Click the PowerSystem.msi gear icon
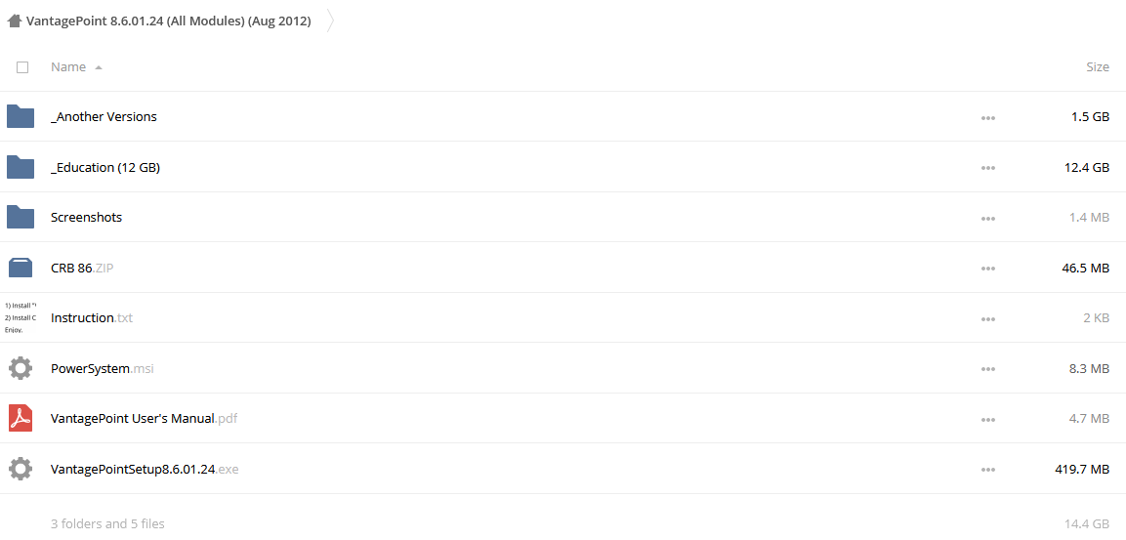 (x=21, y=368)
